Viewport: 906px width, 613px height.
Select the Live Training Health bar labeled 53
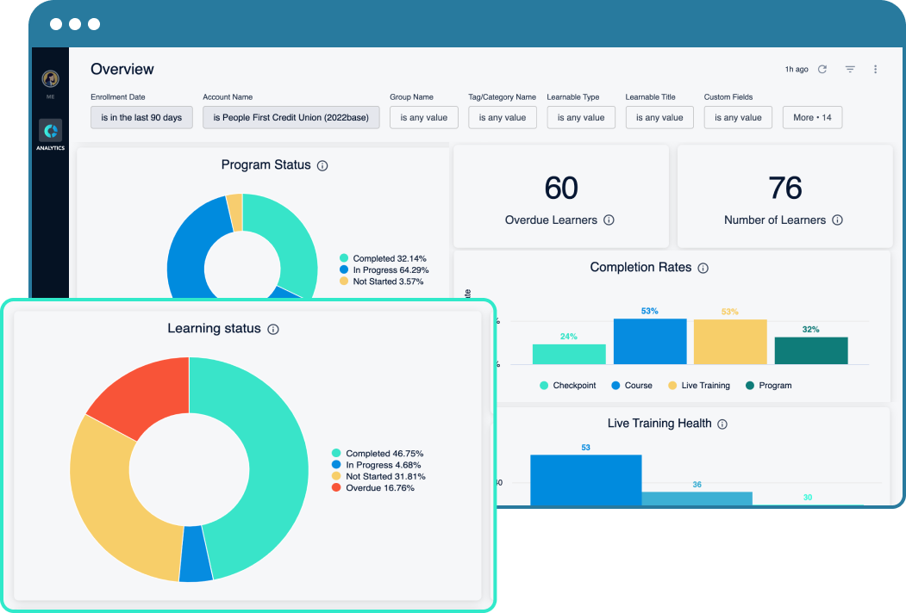(x=586, y=480)
